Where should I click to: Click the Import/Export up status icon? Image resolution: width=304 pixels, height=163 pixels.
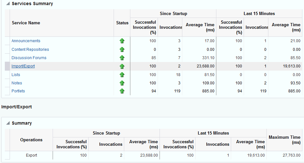coord(122,66)
